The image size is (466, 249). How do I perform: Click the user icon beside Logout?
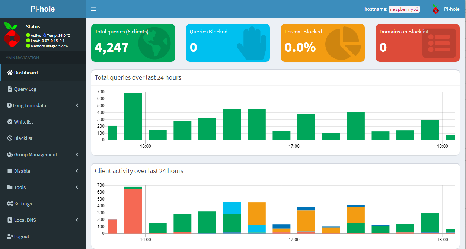click(10, 236)
